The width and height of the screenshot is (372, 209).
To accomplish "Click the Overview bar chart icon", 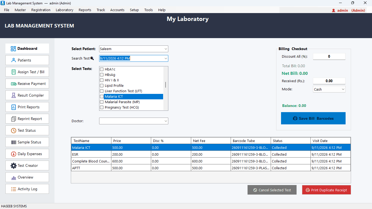I will coord(13,178).
